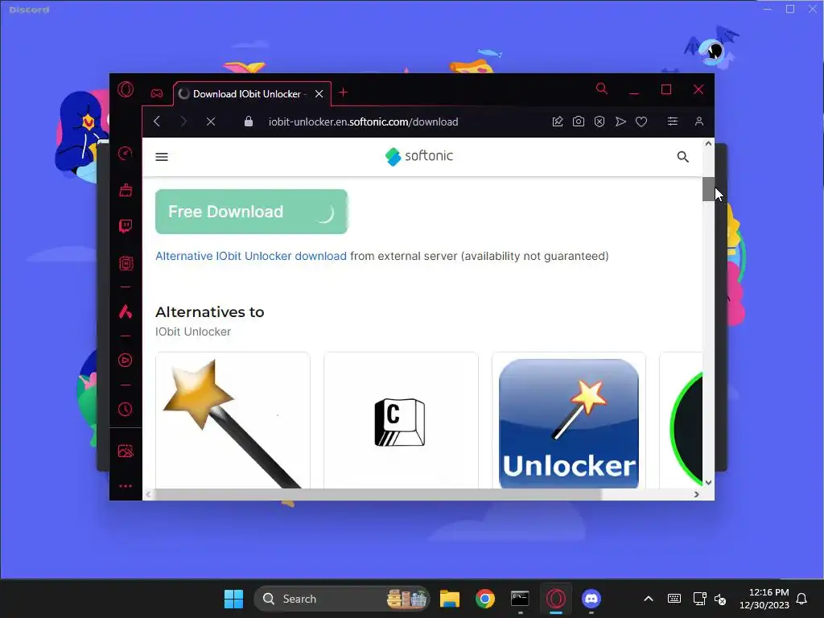Viewport: 824px width, 618px height.
Task: Open Opera GX from the taskbar
Action: pyautogui.click(x=555, y=599)
